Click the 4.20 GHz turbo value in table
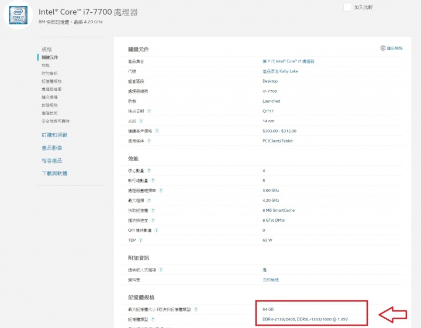This screenshot has height=328, width=421. (271, 200)
